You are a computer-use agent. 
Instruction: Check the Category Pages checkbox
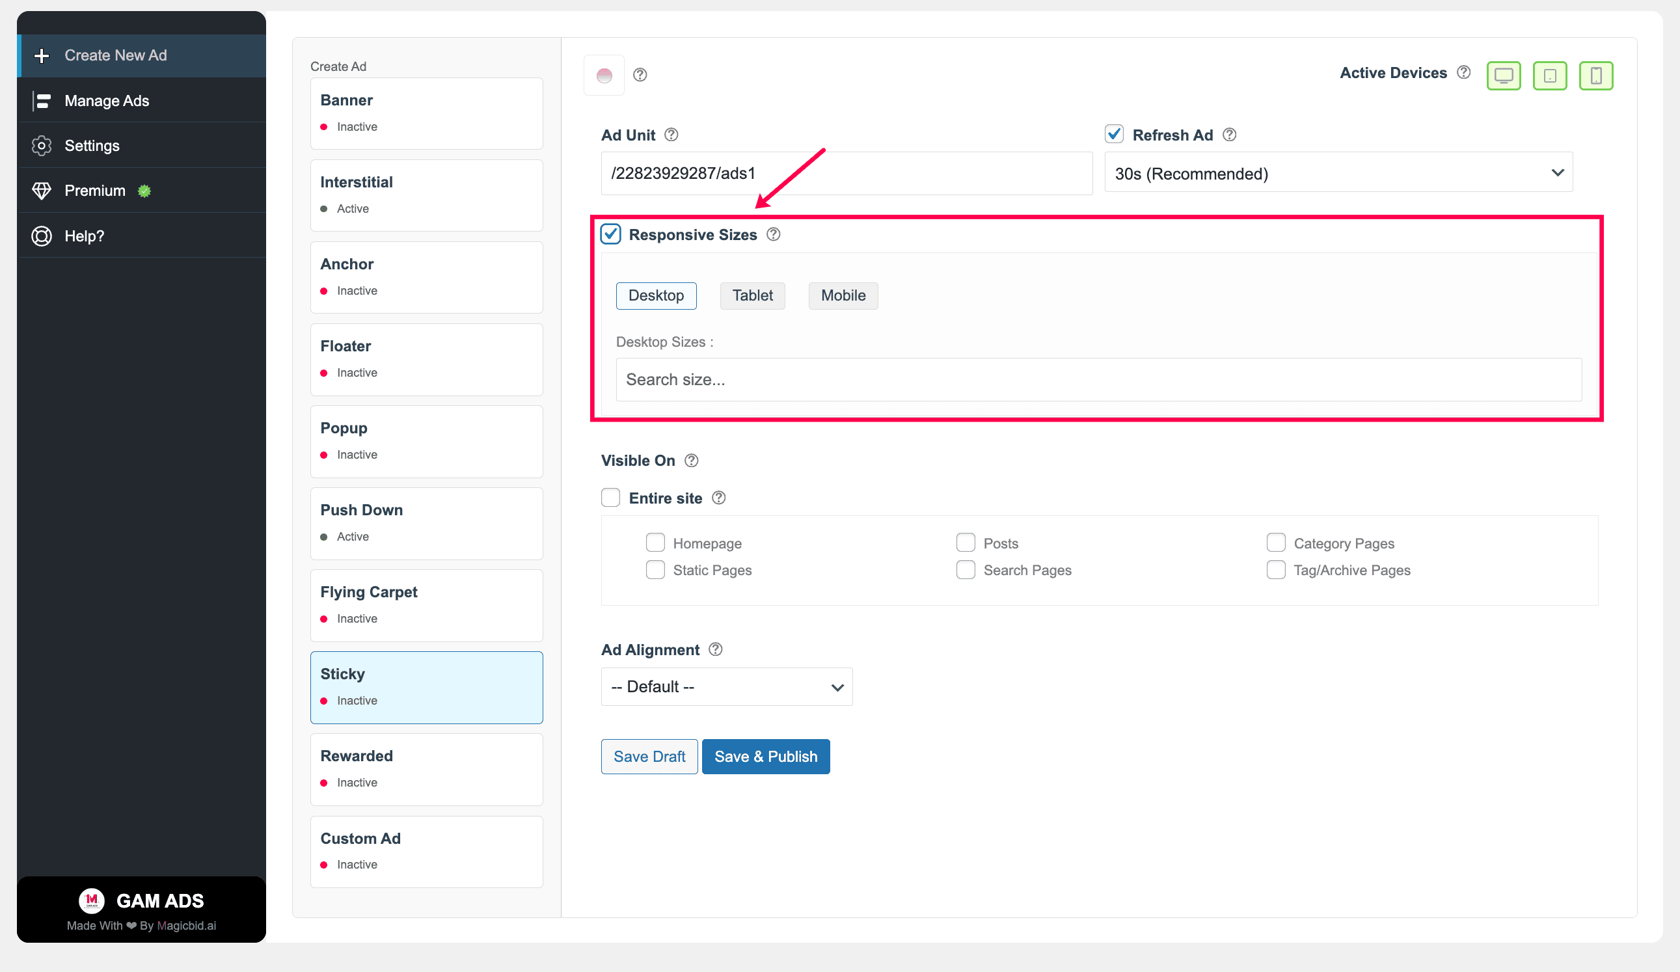(x=1276, y=543)
